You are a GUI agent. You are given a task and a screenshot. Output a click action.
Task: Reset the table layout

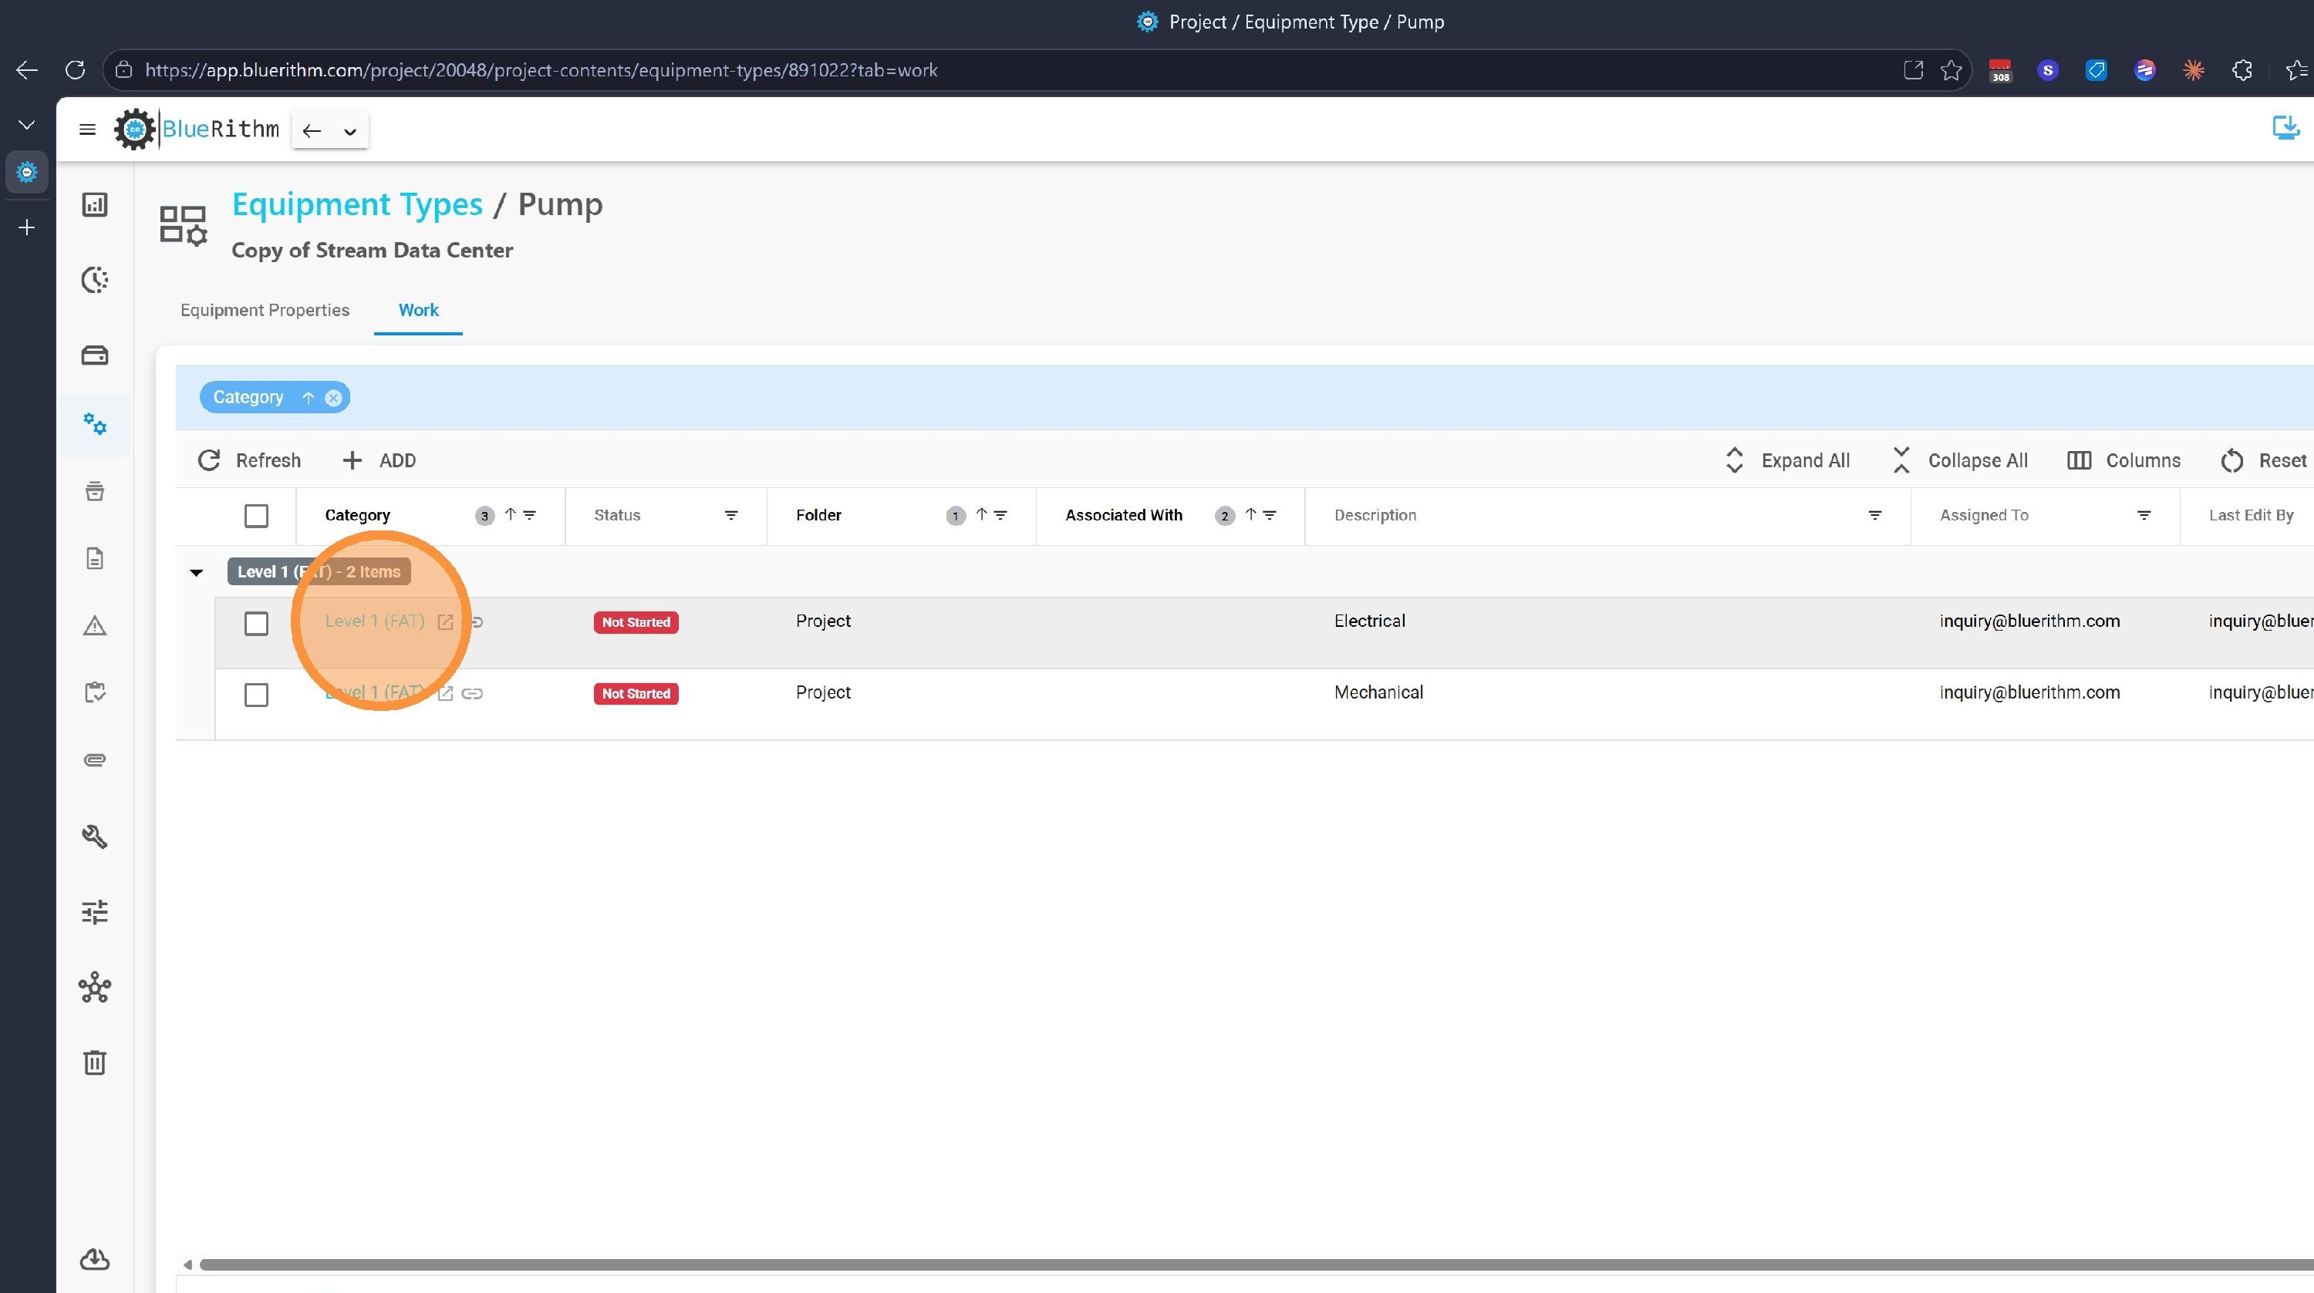point(2264,460)
